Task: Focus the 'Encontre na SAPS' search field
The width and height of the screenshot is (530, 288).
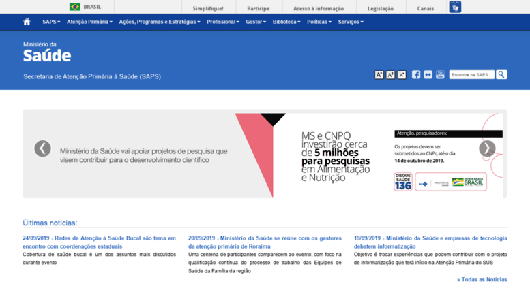Action: click(x=471, y=74)
